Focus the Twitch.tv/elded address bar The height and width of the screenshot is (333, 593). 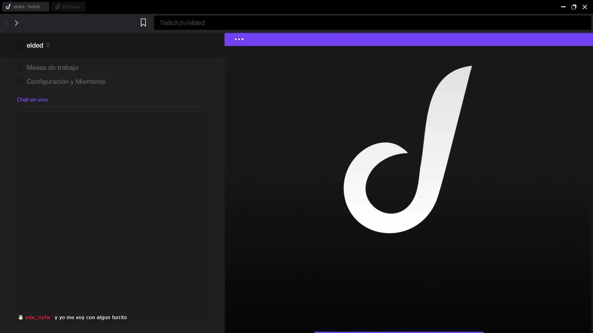point(372,23)
